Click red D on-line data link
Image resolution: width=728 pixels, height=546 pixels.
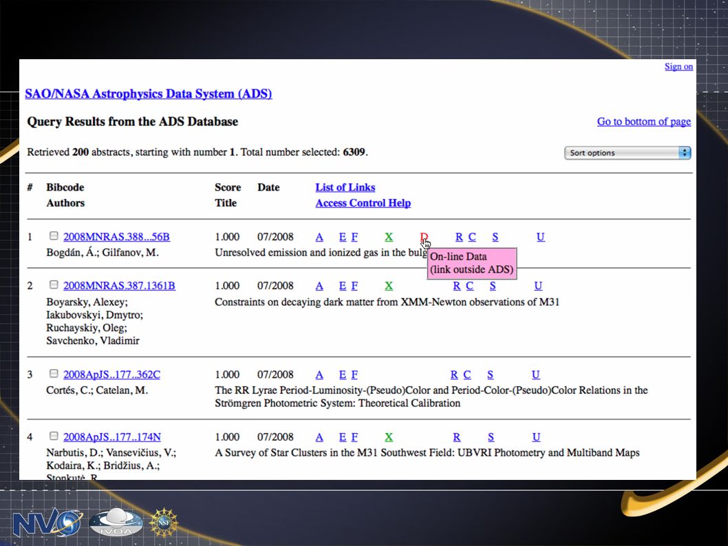tap(423, 237)
